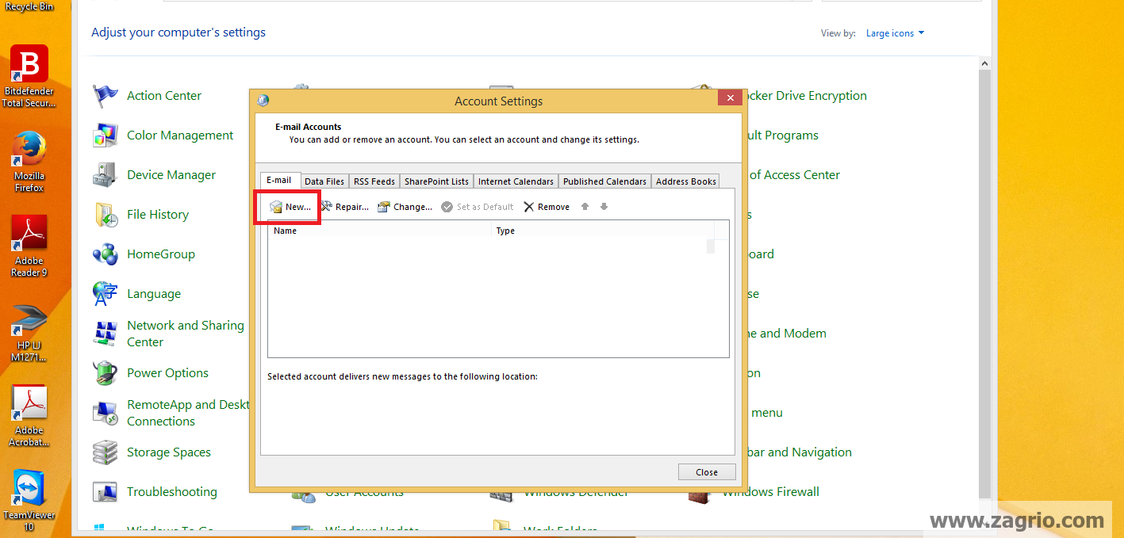
Task: Click the Power Options icon
Action: [105, 373]
